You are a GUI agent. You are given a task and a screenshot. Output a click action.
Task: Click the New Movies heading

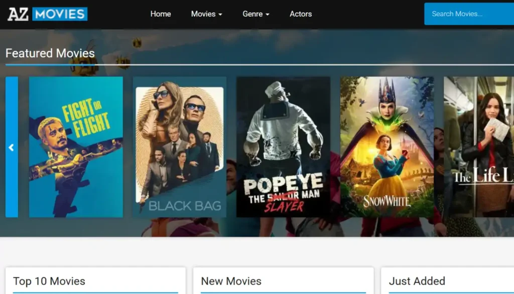[231, 281]
